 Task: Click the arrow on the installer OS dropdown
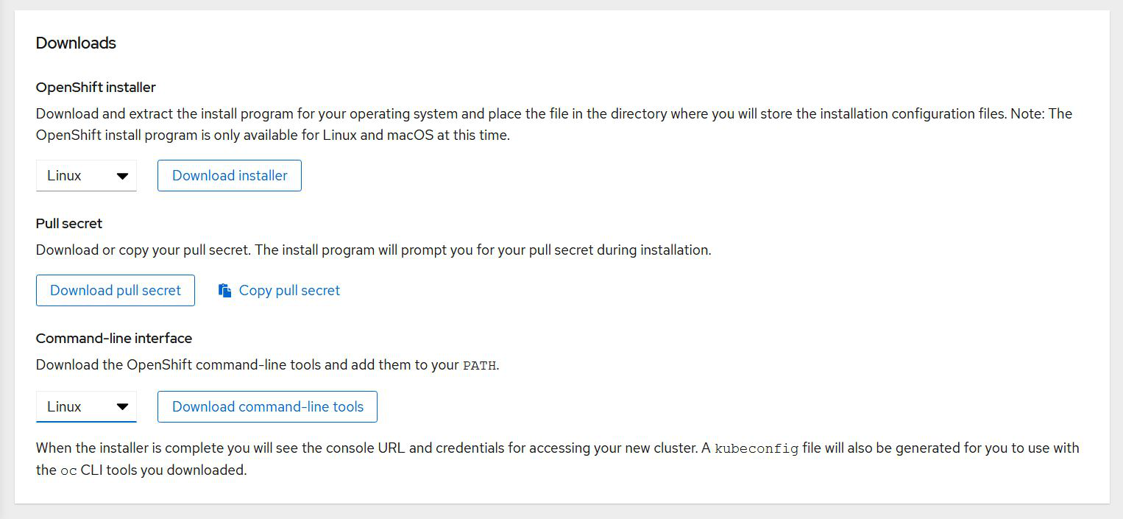tap(122, 176)
